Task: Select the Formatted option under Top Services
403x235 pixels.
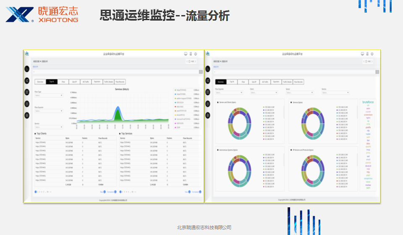Action: (200, 192)
